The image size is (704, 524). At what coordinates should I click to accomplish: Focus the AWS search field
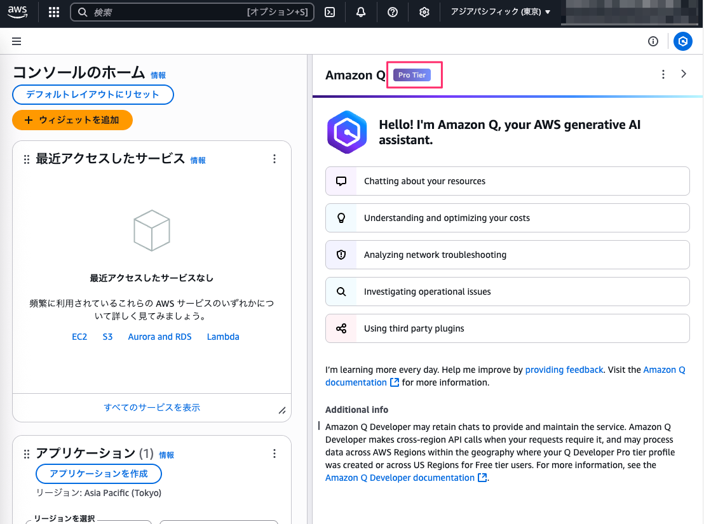point(192,12)
